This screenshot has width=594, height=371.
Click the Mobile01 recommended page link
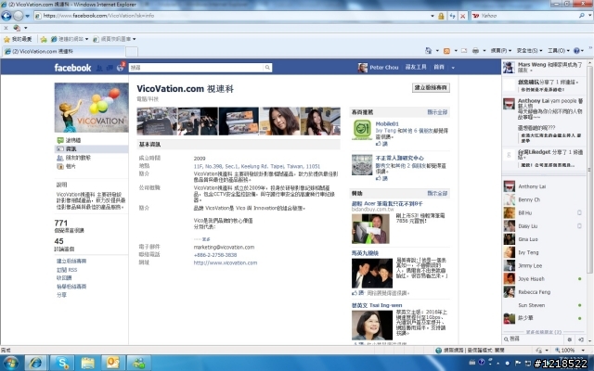click(x=387, y=123)
